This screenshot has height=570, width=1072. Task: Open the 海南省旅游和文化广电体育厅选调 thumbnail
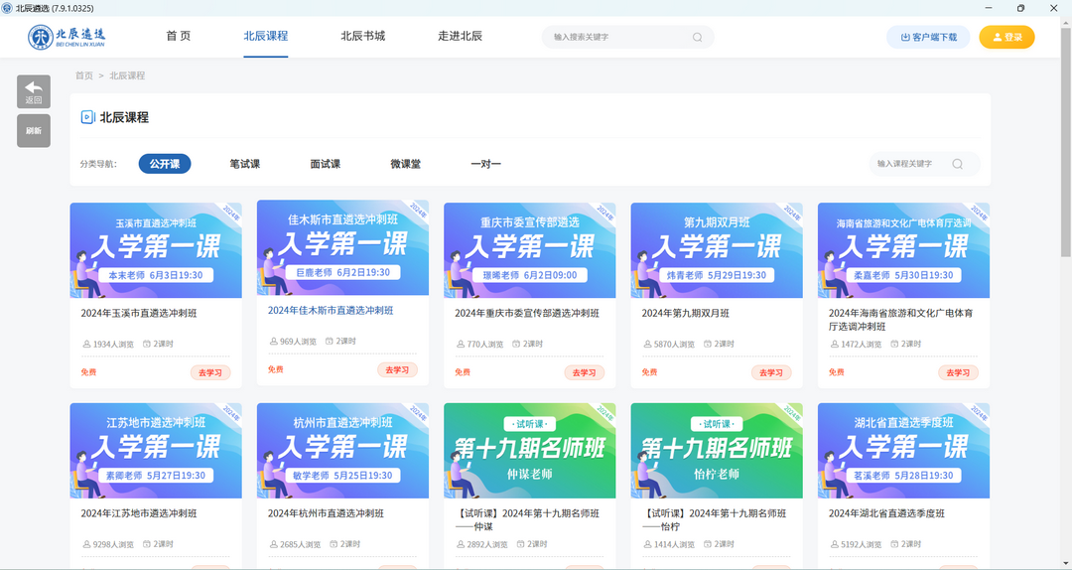(x=904, y=250)
